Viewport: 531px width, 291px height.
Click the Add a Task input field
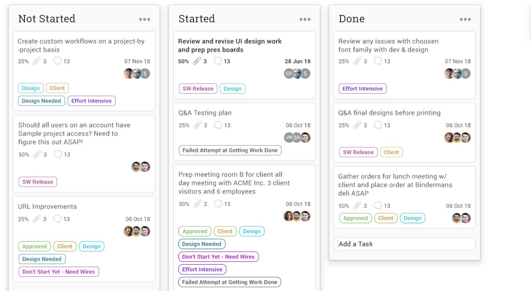404,244
